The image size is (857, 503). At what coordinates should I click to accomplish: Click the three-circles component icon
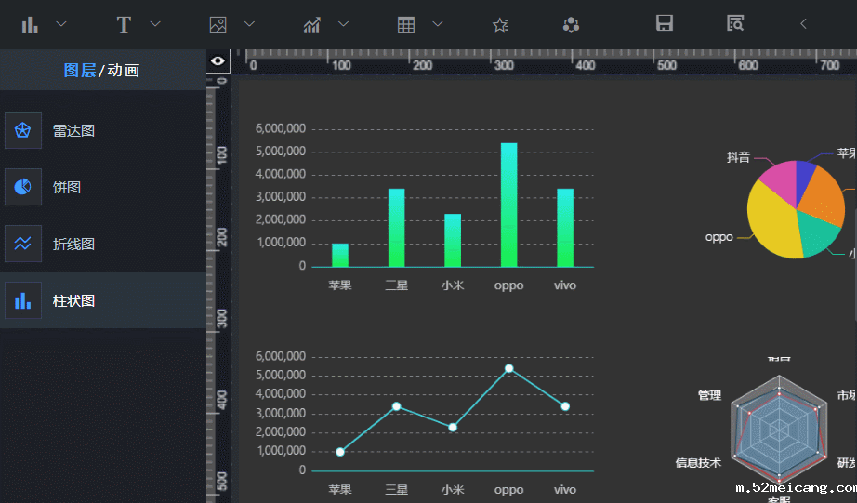pyautogui.click(x=572, y=24)
